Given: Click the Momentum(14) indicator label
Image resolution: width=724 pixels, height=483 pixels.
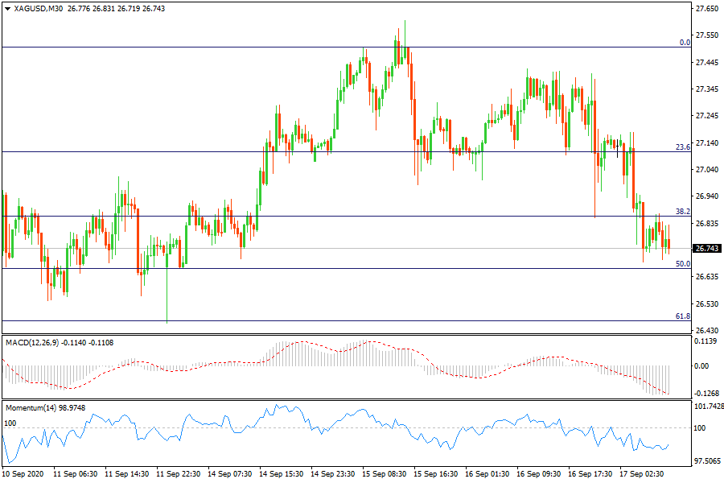Looking at the screenshot, I should (31, 409).
